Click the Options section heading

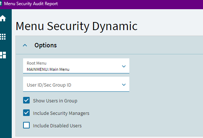point(45,45)
